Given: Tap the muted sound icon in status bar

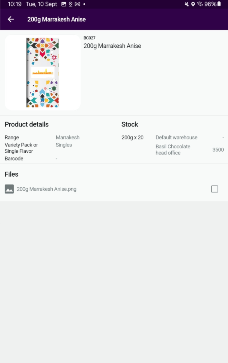Looking at the screenshot, I should 187,4.
